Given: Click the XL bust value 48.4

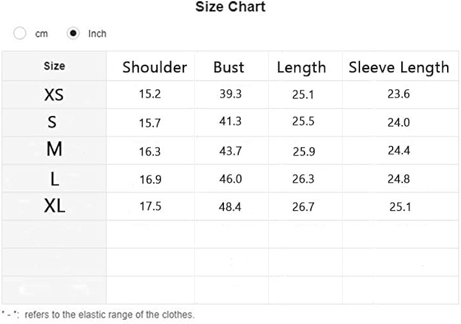Looking at the screenshot, I should click(x=230, y=206).
